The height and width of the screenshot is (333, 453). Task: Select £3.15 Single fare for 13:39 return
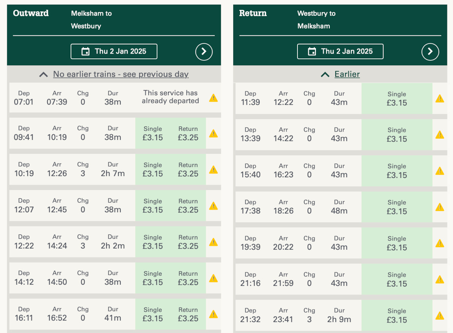tap(397, 135)
